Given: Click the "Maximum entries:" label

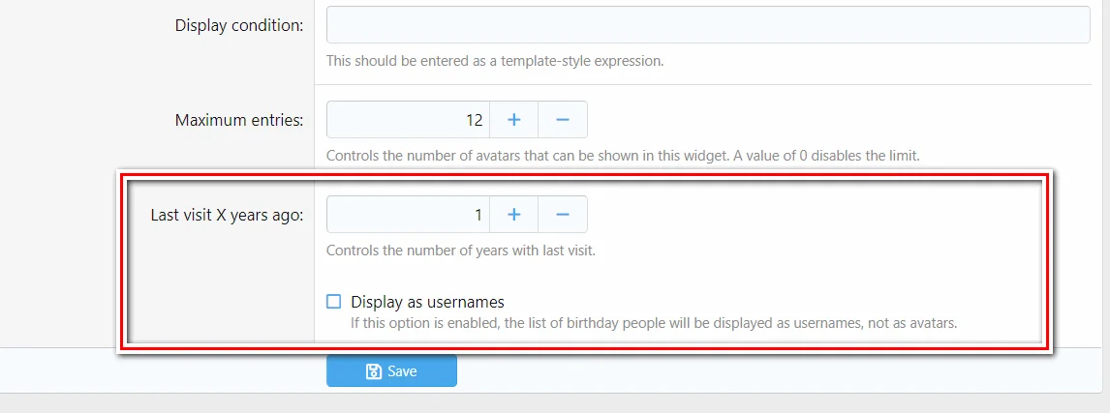Looking at the screenshot, I should pyautogui.click(x=239, y=120).
